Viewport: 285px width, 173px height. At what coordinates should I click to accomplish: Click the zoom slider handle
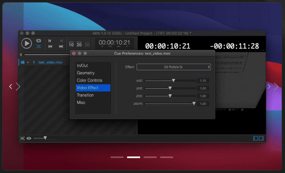194,103
